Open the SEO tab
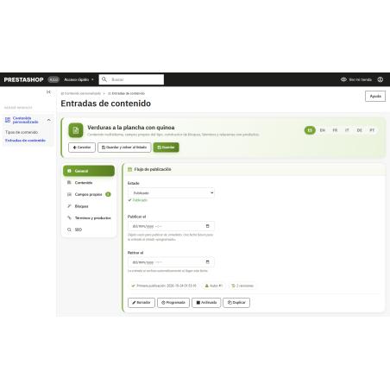 tap(89, 230)
